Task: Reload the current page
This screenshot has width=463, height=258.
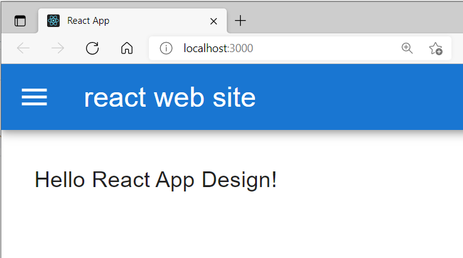Action: [92, 48]
